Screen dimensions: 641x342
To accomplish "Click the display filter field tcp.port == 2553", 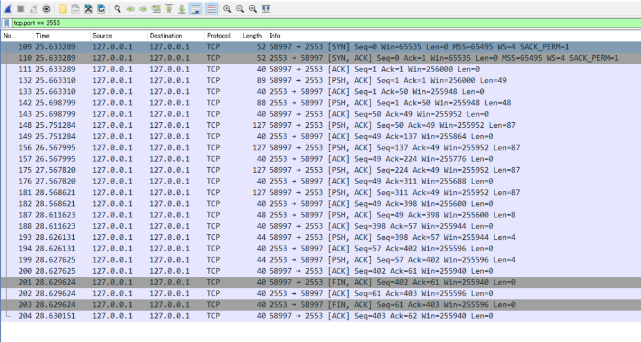I will (325, 23).
